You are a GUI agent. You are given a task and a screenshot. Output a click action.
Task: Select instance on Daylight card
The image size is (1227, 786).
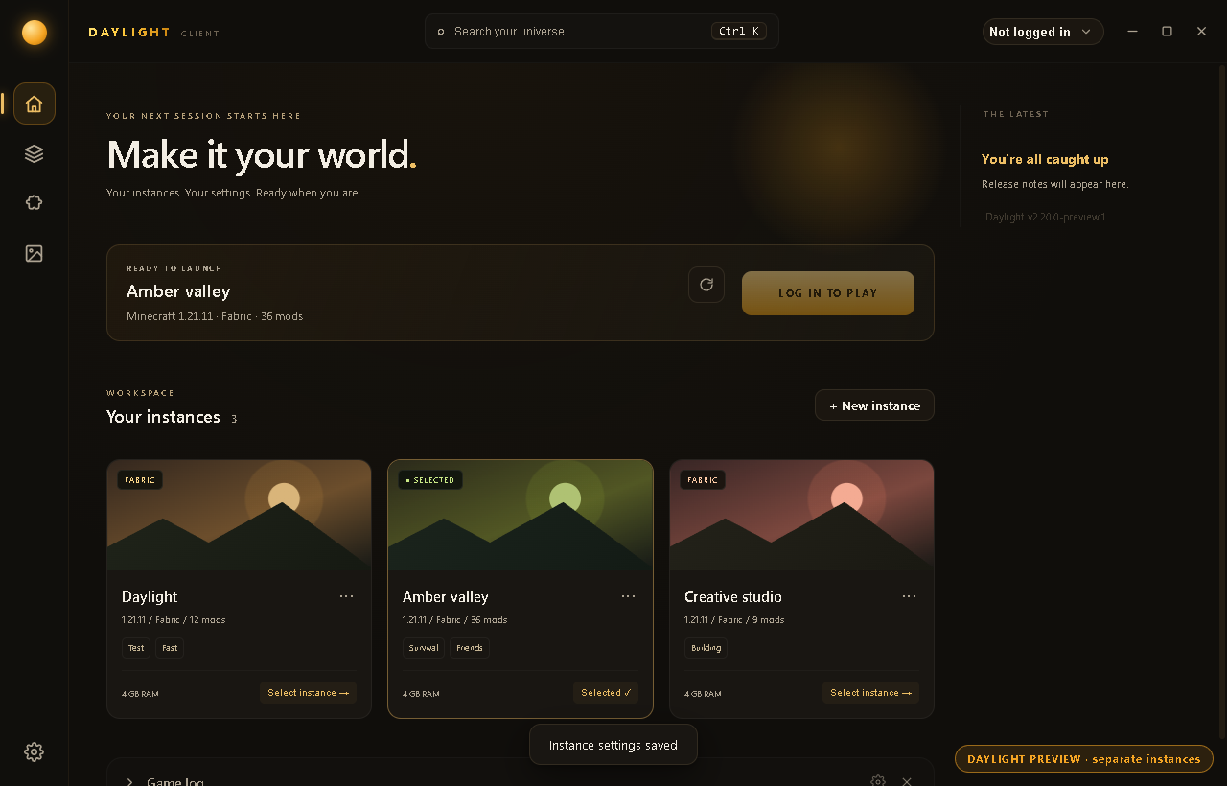coord(308,692)
